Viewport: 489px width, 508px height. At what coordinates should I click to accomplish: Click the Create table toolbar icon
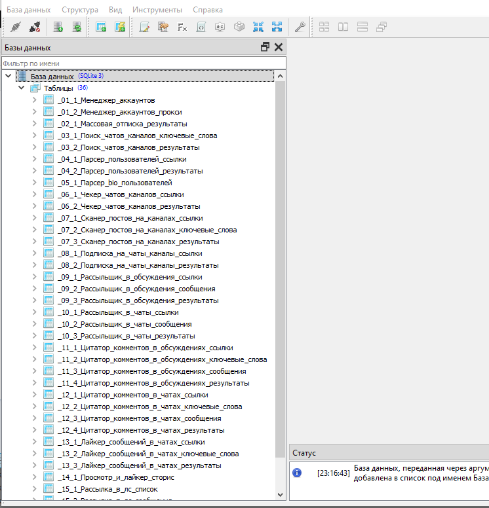(x=101, y=27)
